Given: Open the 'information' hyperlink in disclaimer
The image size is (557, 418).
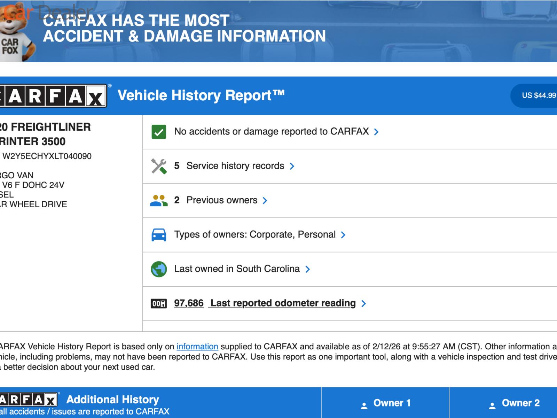Looking at the screenshot, I should (197, 347).
